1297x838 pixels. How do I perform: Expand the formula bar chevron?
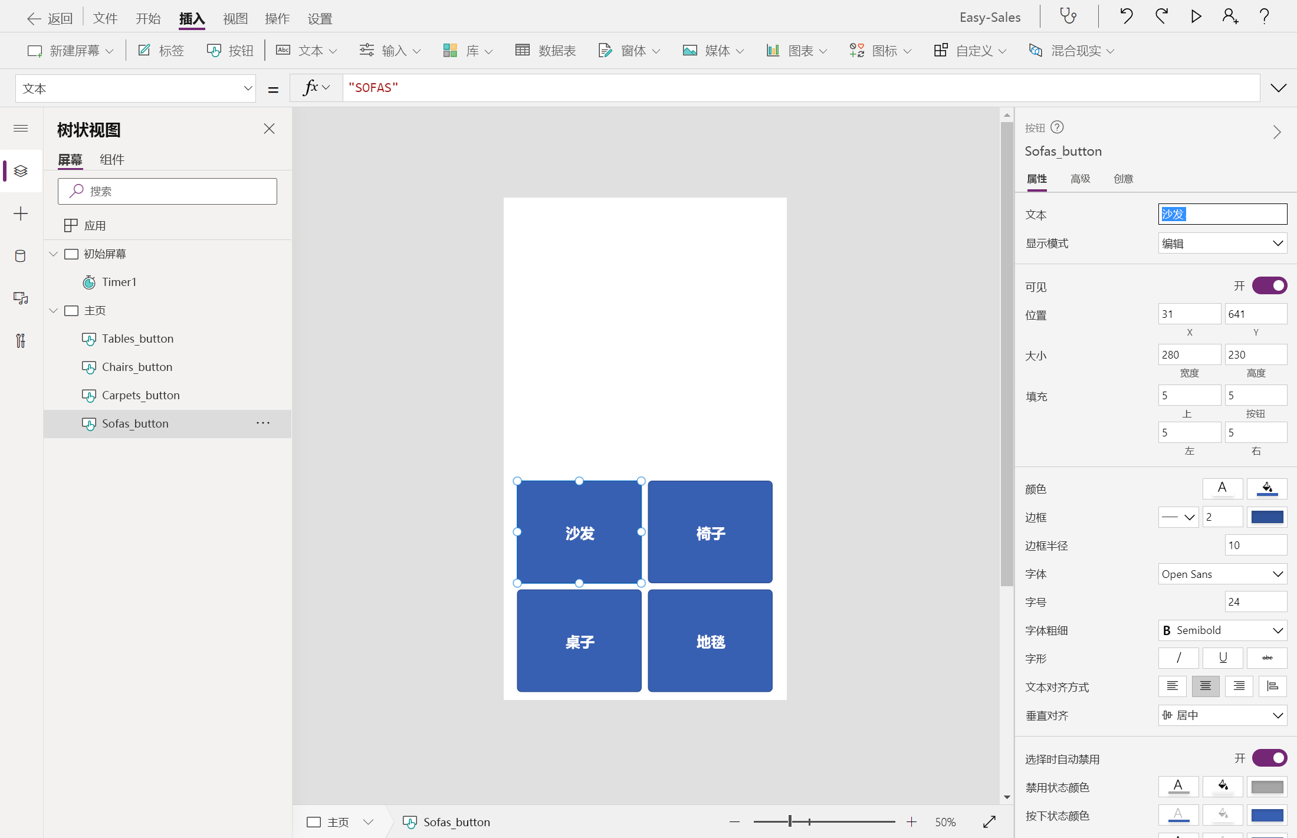1279,88
